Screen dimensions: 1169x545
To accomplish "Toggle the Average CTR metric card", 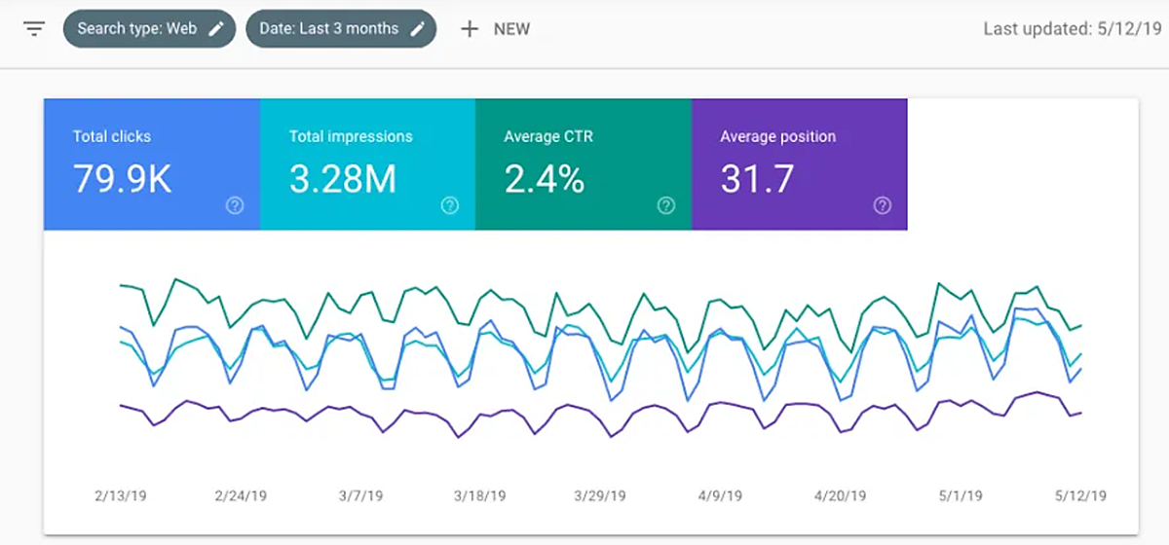I will [583, 163].
